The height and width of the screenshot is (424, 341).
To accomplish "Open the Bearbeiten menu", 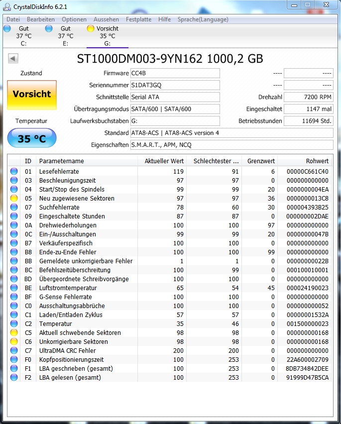I will [x=41, y=19].
